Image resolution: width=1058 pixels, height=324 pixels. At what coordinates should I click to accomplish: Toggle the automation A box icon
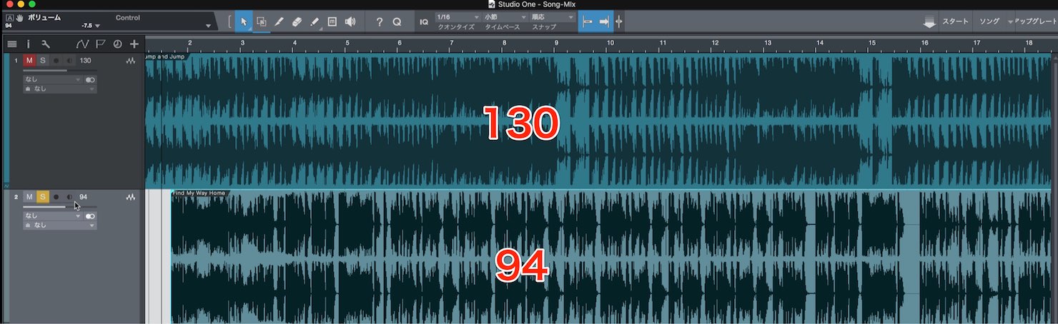click(9, 18)
